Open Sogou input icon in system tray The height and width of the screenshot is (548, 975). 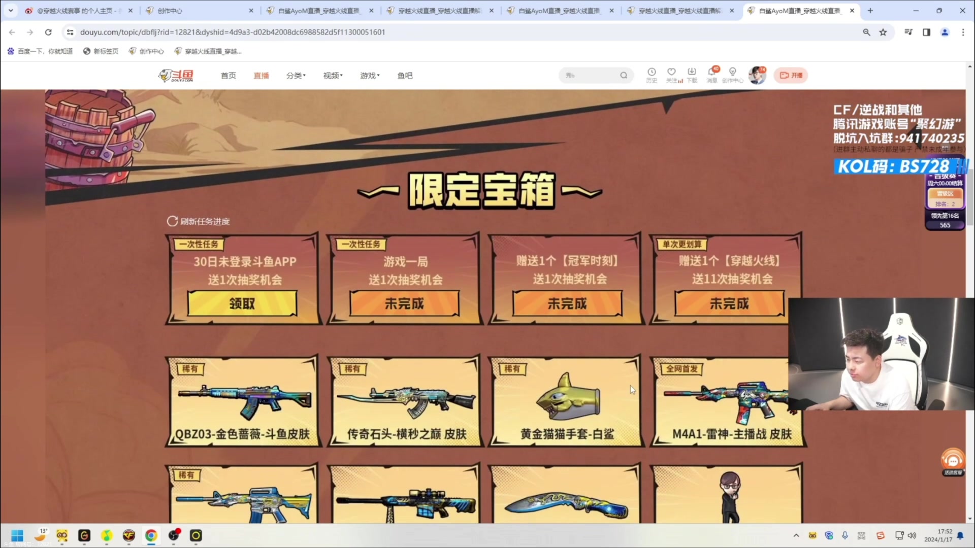click(880, 535)
